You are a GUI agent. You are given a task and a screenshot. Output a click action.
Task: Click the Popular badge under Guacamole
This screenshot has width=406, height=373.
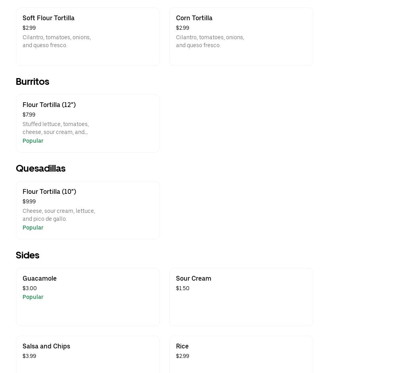[x=33, y=297]
